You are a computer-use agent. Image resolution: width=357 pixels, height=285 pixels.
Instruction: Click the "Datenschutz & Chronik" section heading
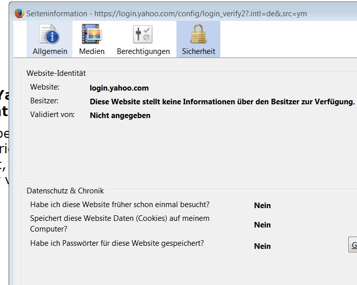(65, 191)
